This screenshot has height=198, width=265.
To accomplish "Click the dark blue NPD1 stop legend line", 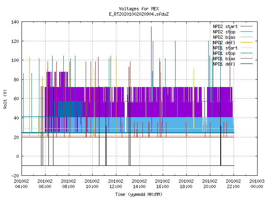I will (246, 53).
